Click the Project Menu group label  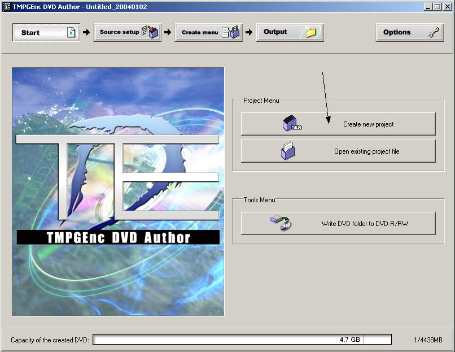click(261, 101)
